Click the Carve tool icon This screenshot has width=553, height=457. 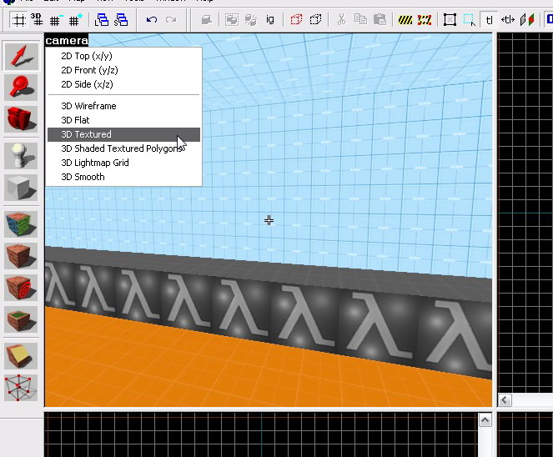[x=207, y=20]
